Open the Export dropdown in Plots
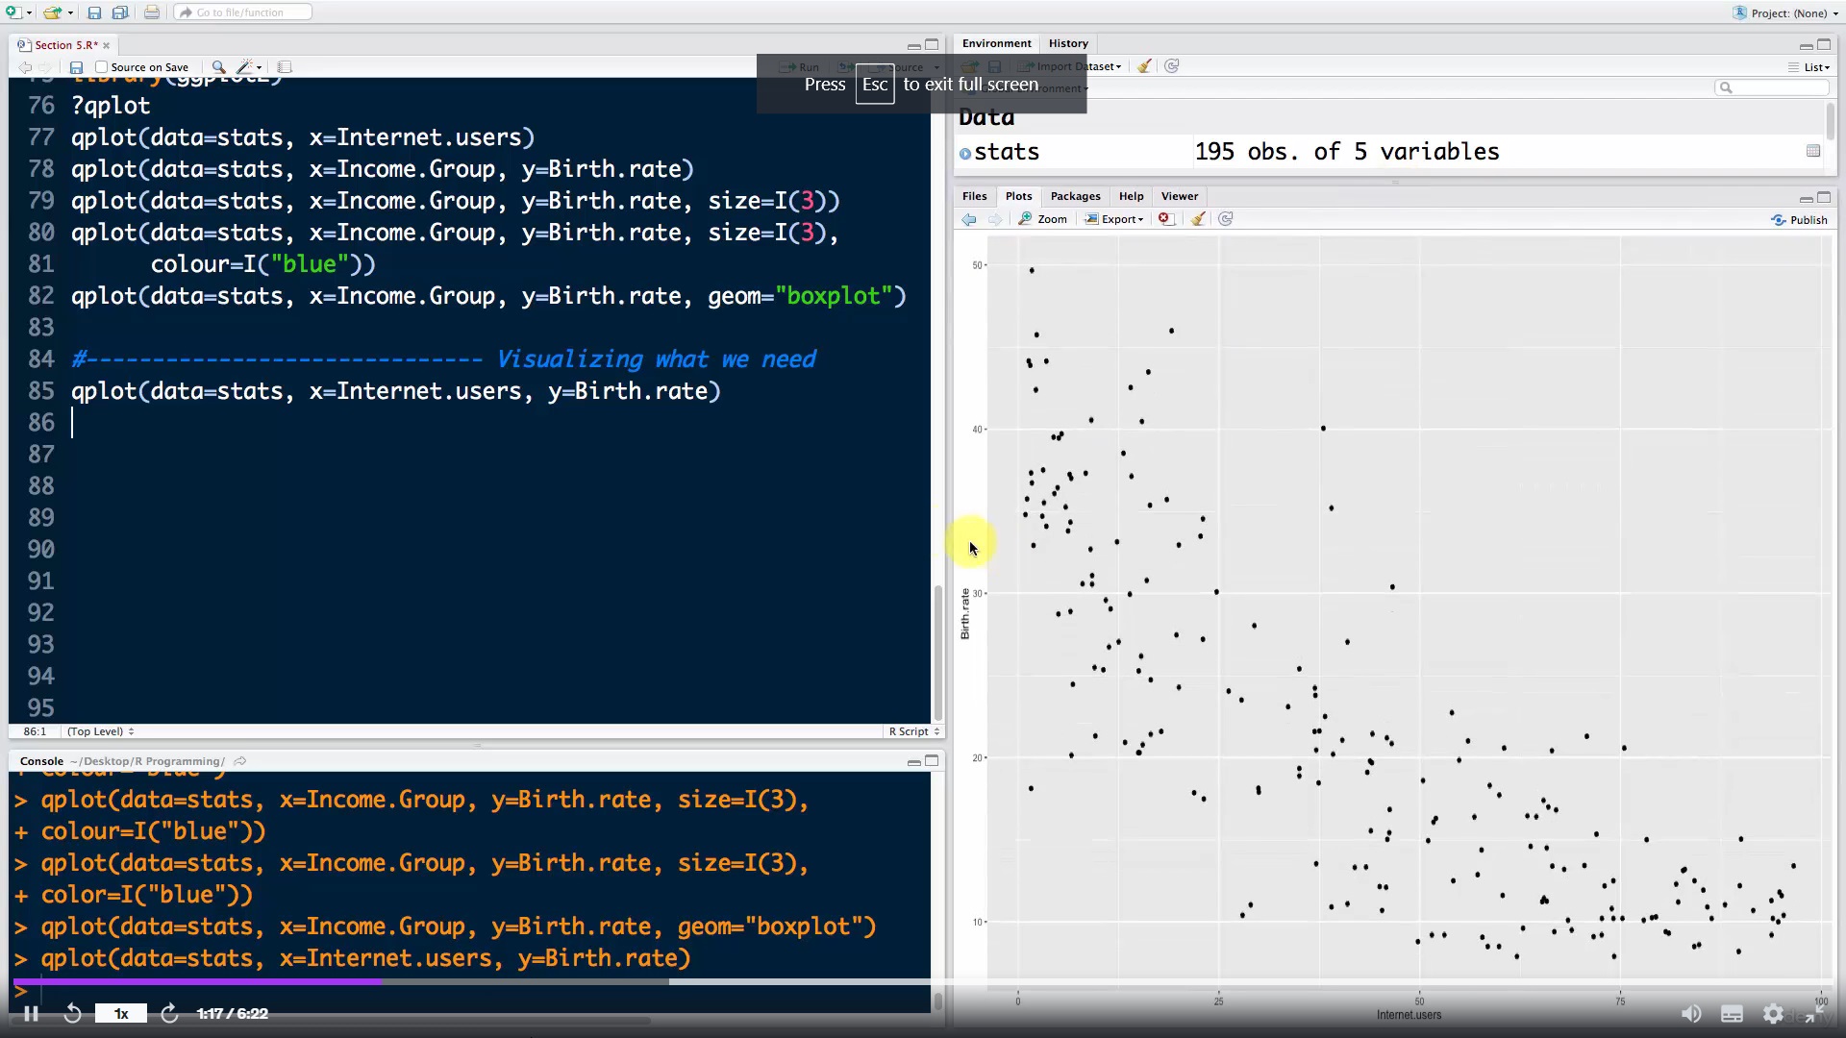1846x1038 pixels. pyautogui.click(x=1115, y=219)
